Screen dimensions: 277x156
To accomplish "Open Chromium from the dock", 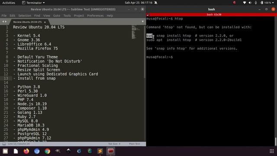I will point(37,151).
